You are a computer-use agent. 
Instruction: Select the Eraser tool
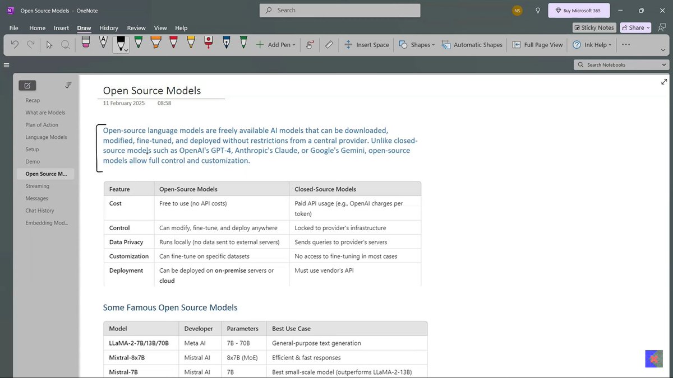coord(85,44)
